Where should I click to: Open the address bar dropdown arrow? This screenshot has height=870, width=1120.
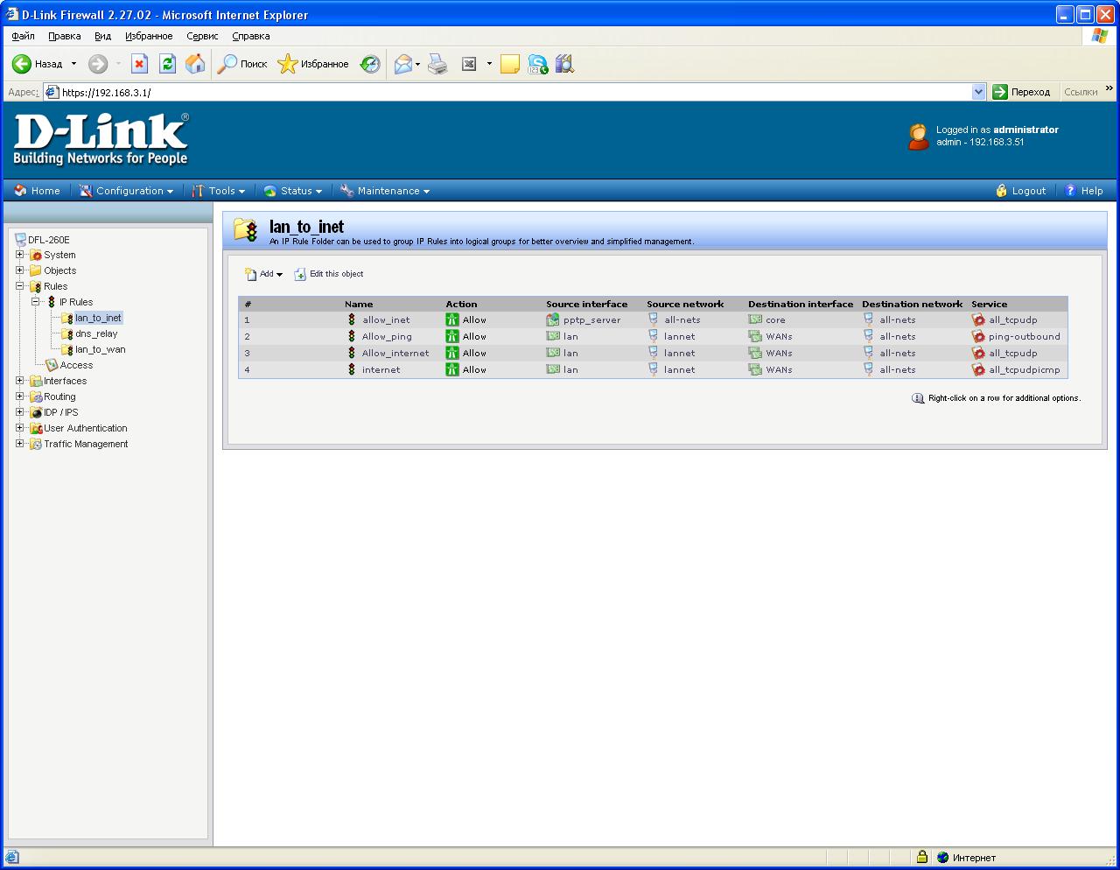(978, 92)
